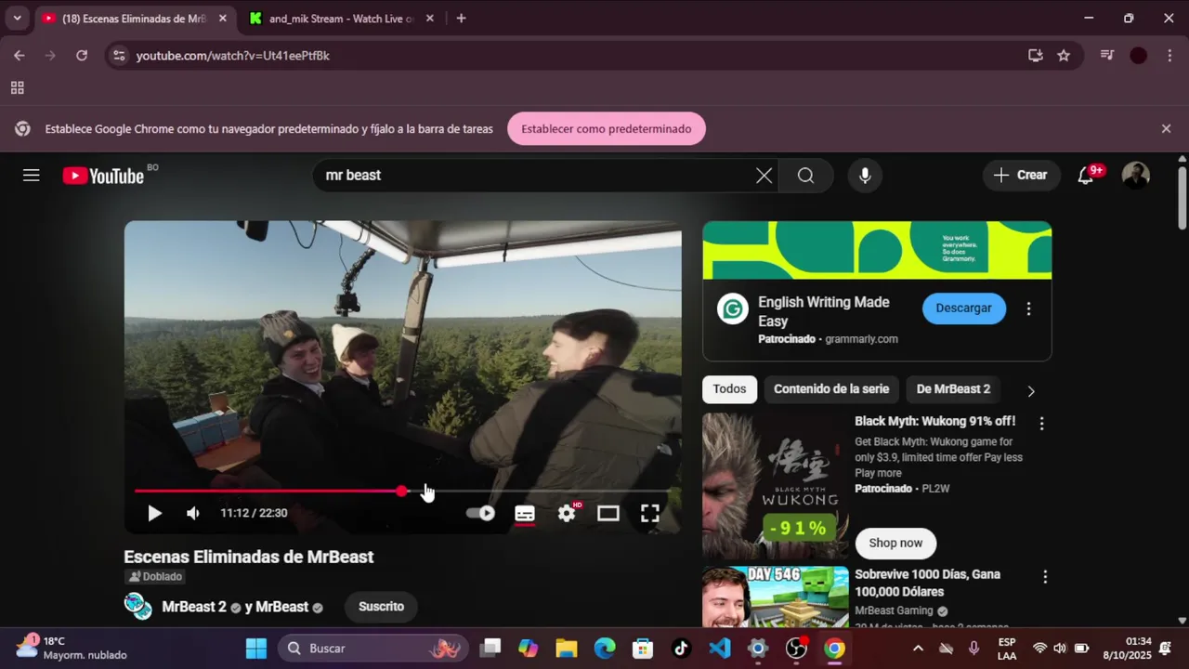Click the Descargar ad button
The image size is (1189, 669).
[x=963, y=308]
